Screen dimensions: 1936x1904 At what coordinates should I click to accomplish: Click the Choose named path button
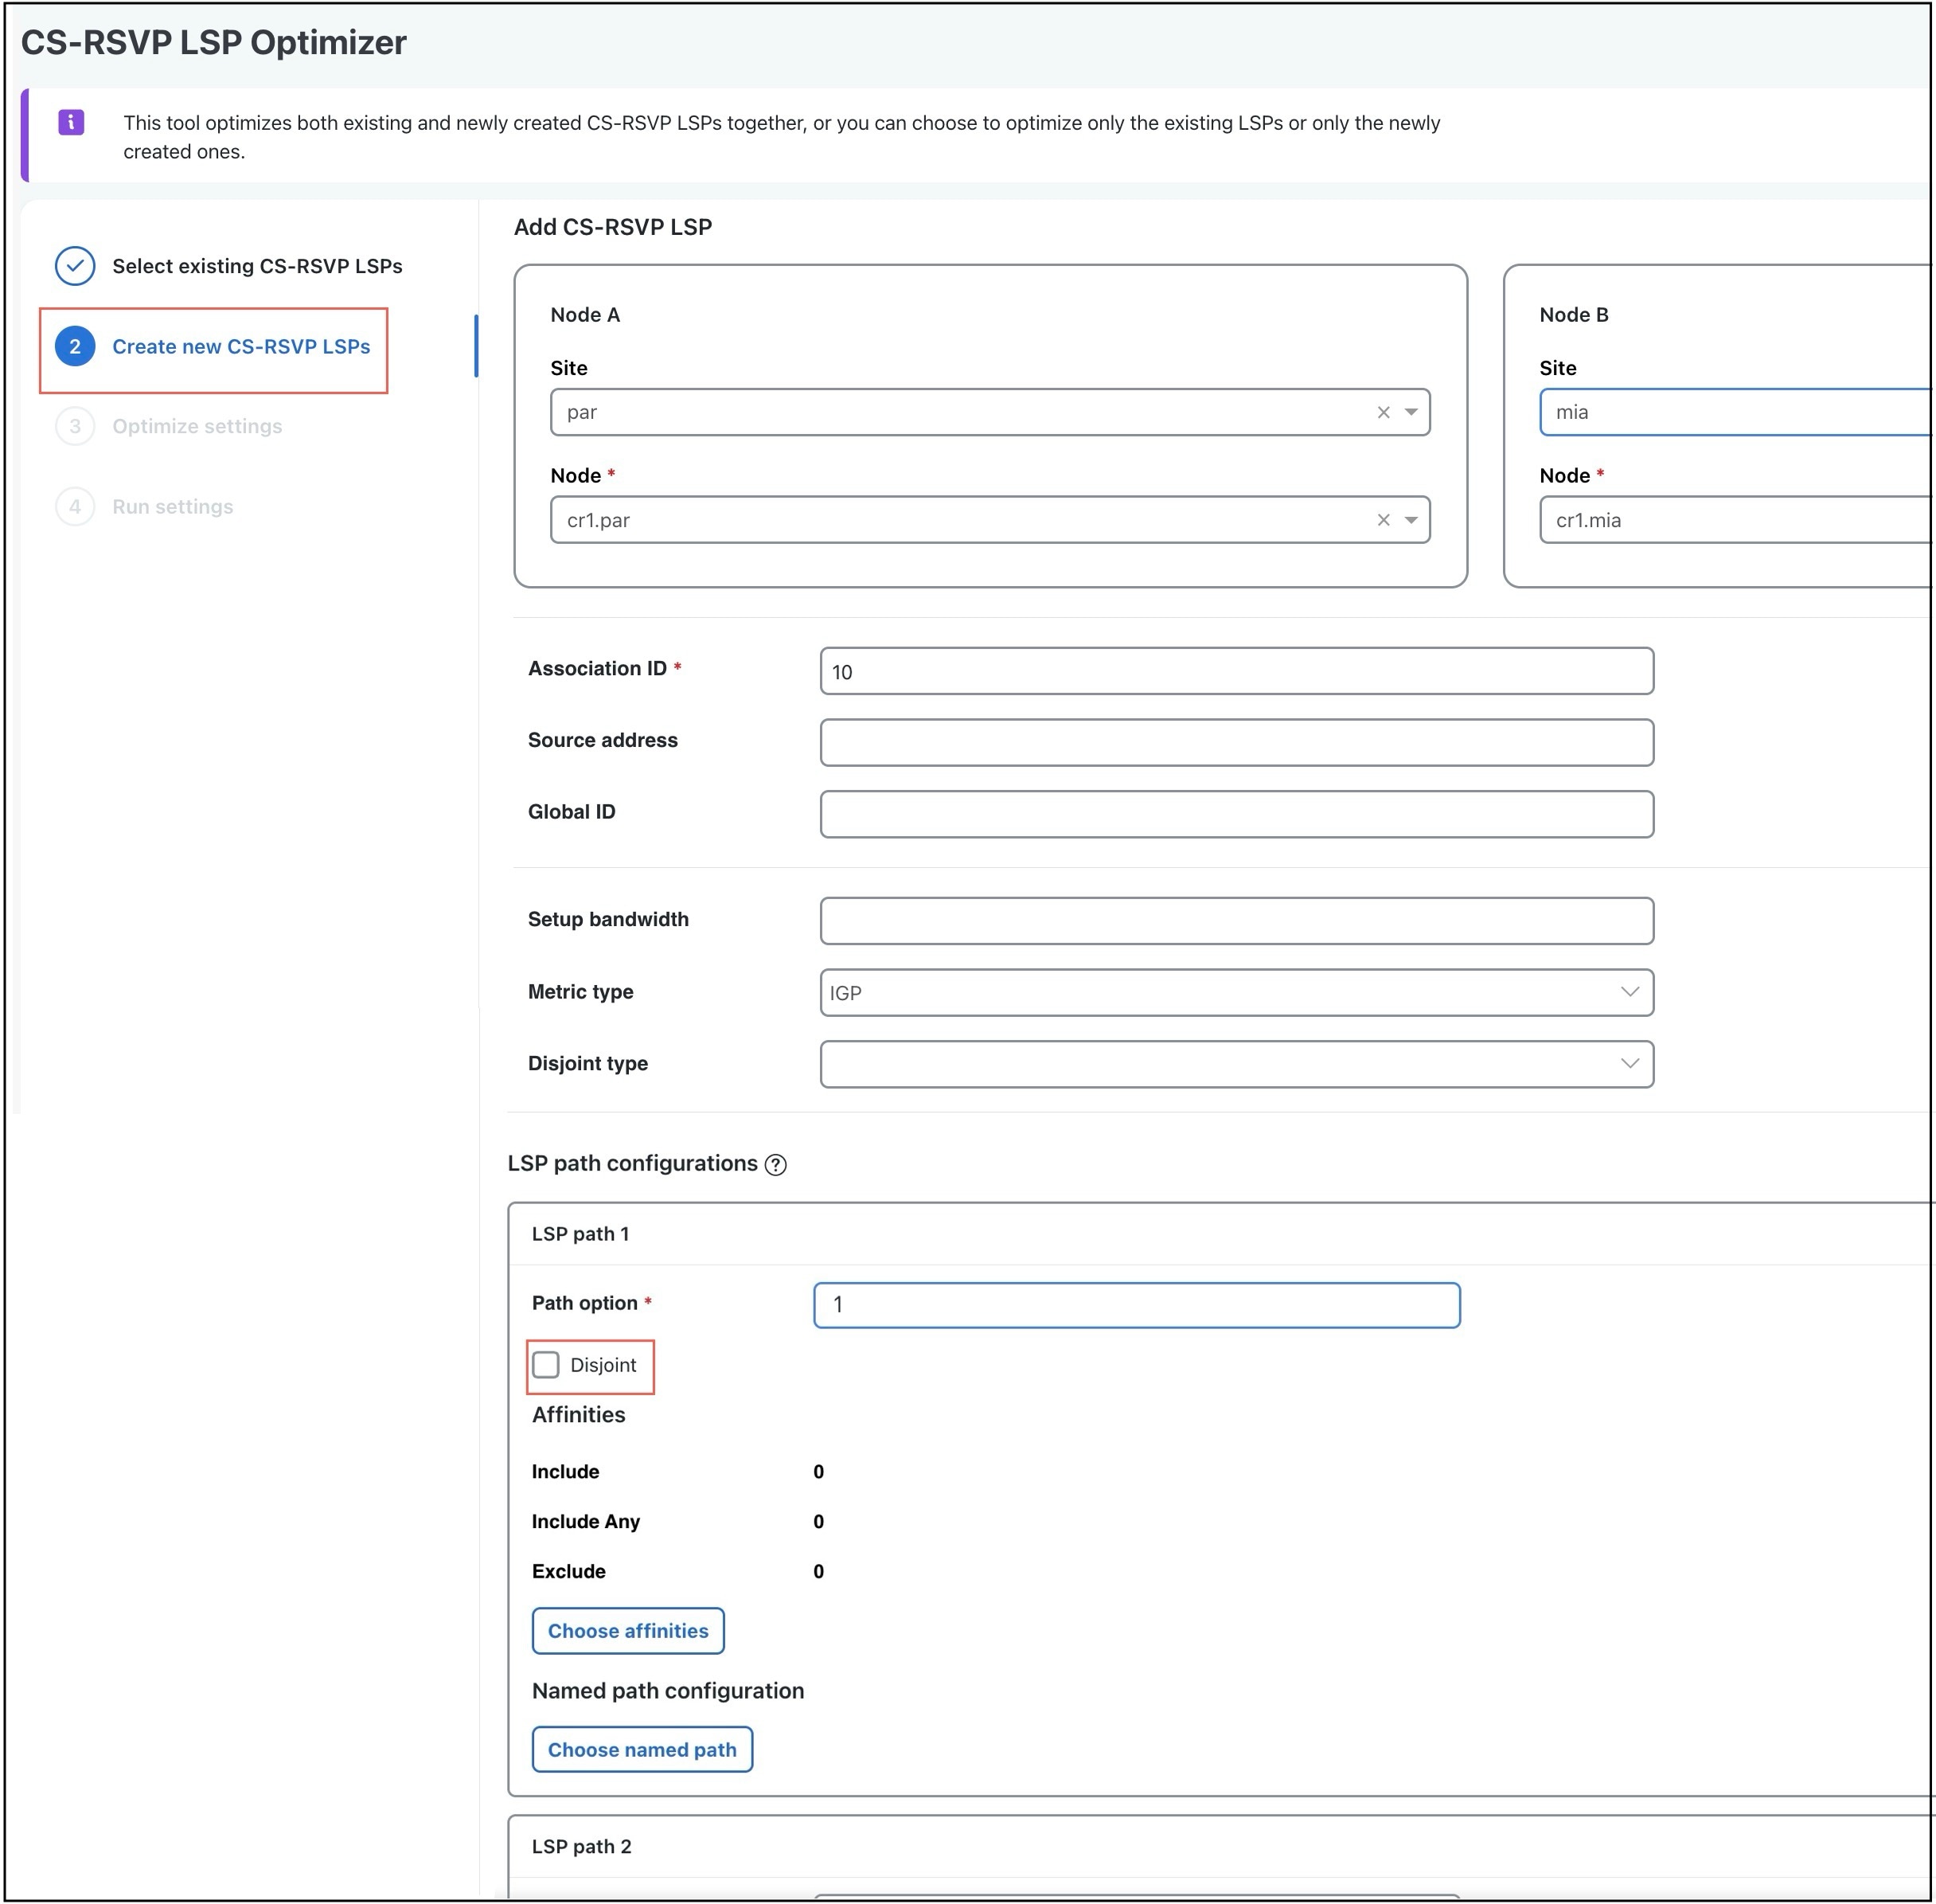pyautogui.click(x=642, y=1750)
